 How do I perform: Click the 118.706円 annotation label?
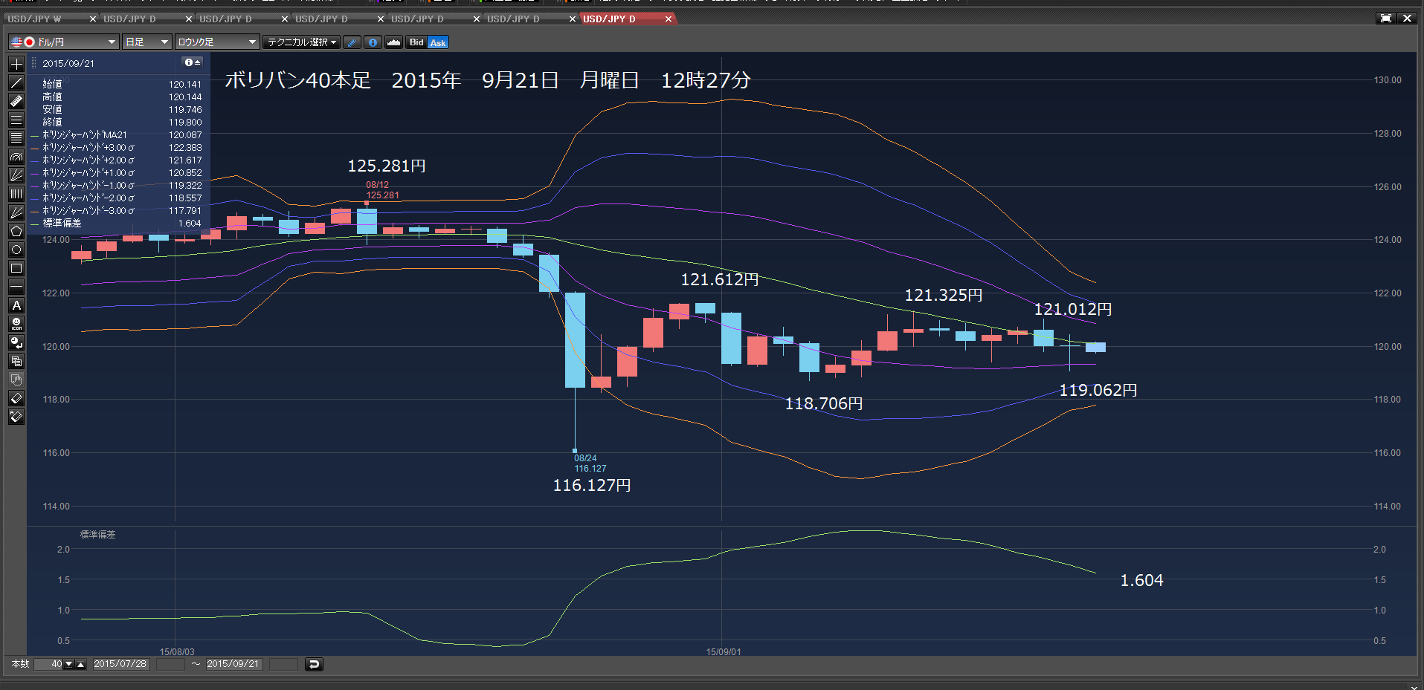click(824, 403)
